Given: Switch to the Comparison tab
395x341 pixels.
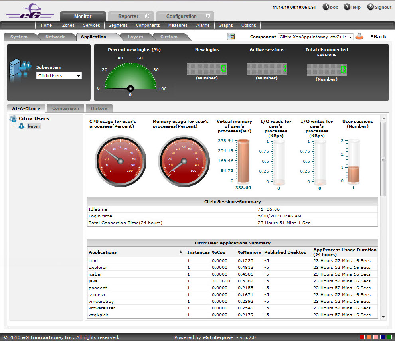Looking at the screenshot, I should [x=65, y=108].
